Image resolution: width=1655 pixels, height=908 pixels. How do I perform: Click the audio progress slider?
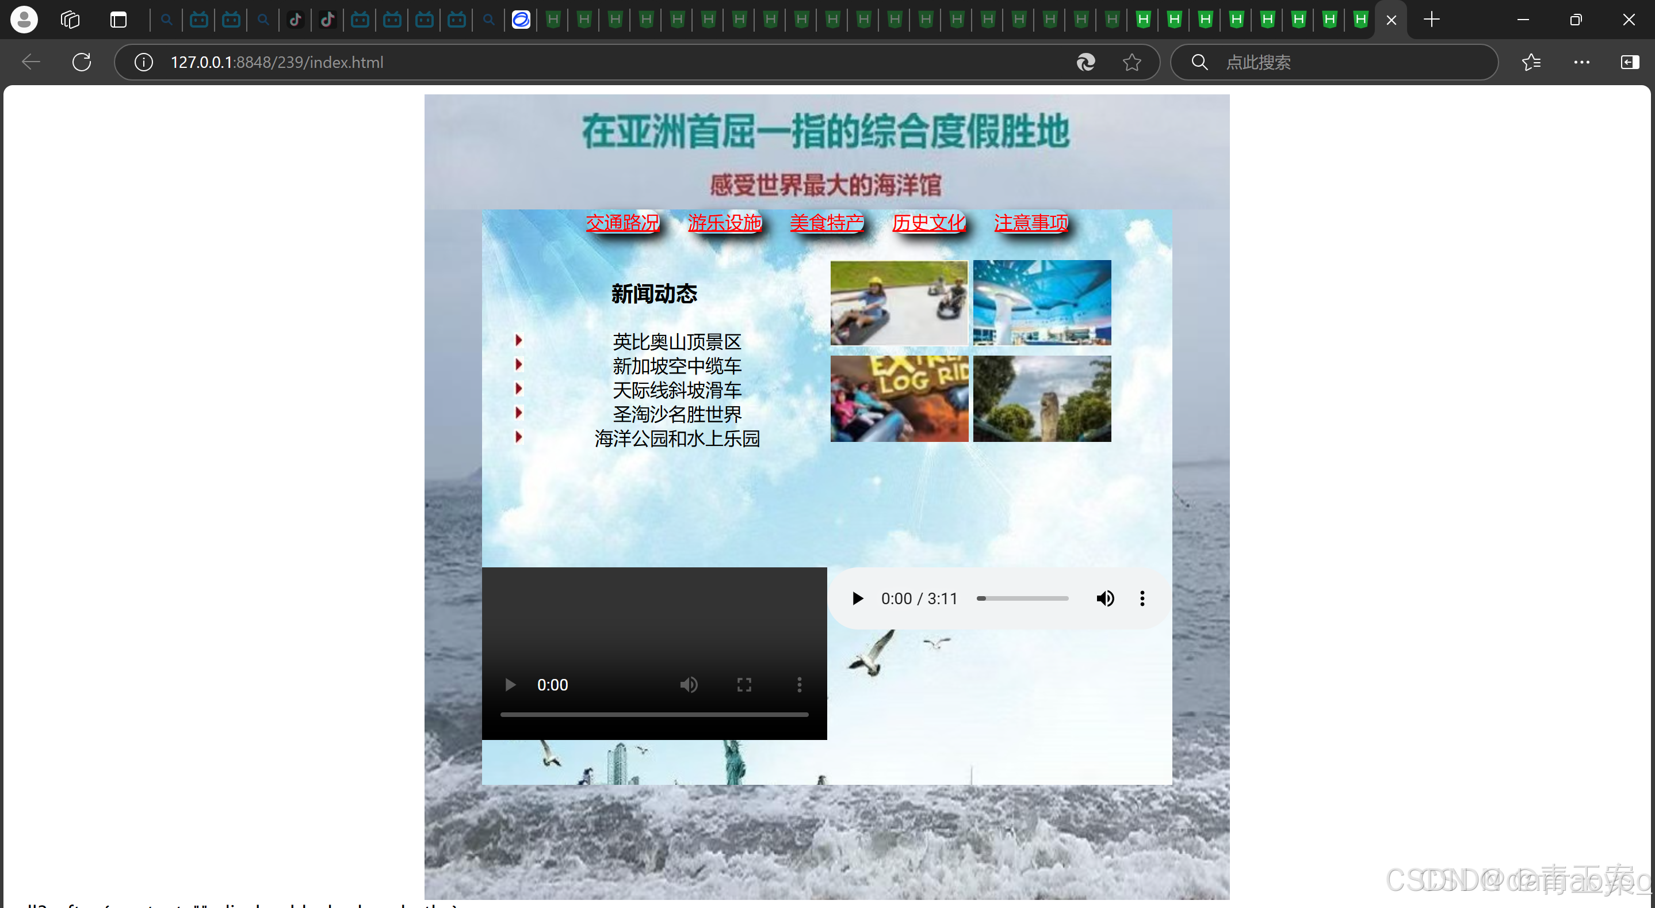coord(1022,599)
